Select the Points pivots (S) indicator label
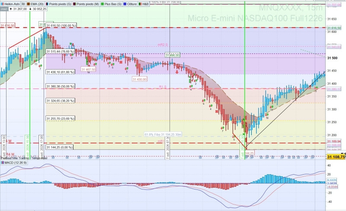Image resolution: width=346 pixels, height=211 pixels. (58, 4)
